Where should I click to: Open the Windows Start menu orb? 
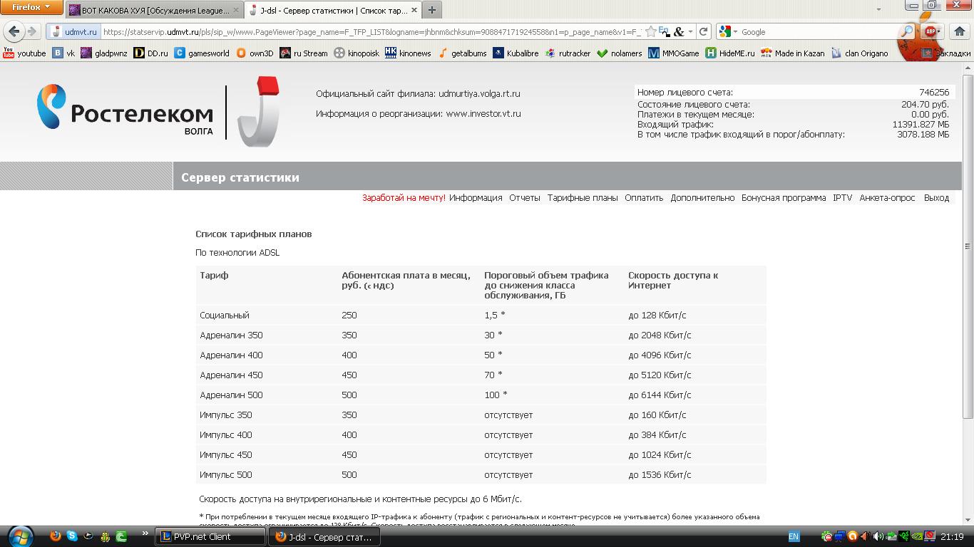[x=19, y=536]
